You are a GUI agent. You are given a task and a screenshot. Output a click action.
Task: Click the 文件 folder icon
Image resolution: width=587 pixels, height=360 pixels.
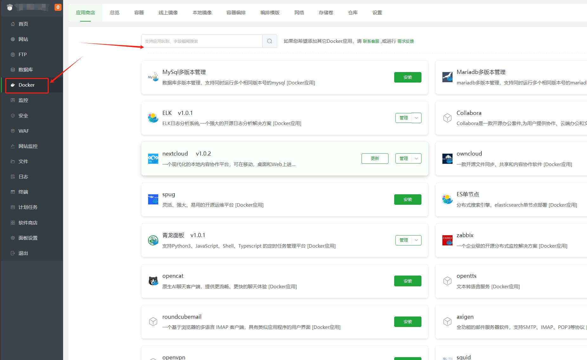13,161
